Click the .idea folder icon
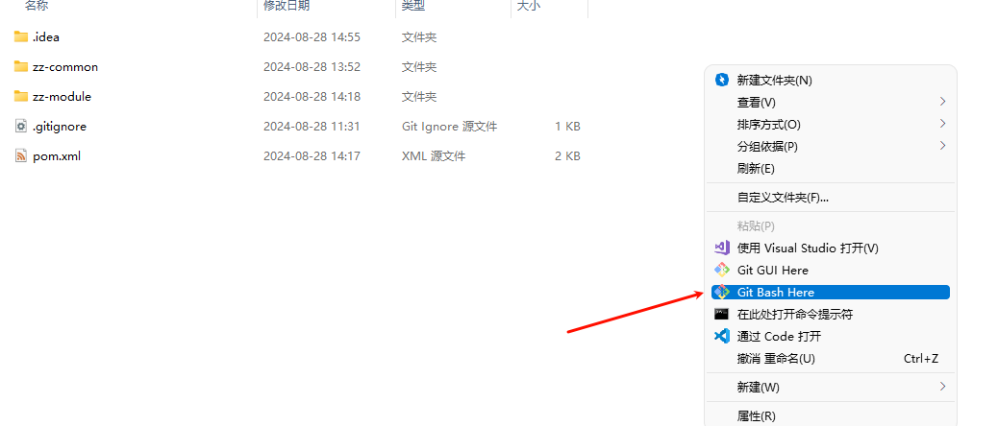 (21, 36)
